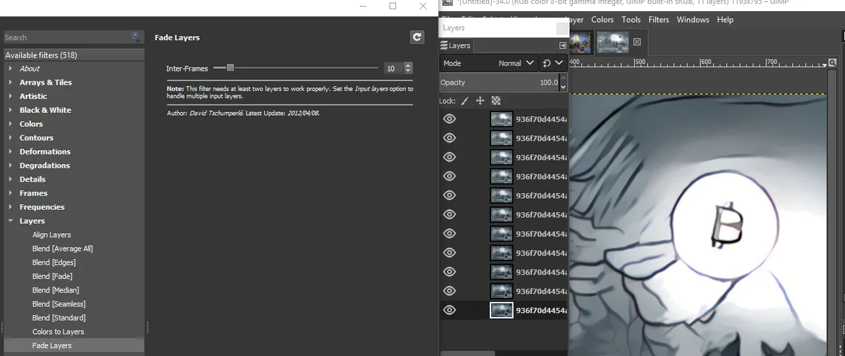Click the Inter-Frames value field showing 10

point(393,69)
